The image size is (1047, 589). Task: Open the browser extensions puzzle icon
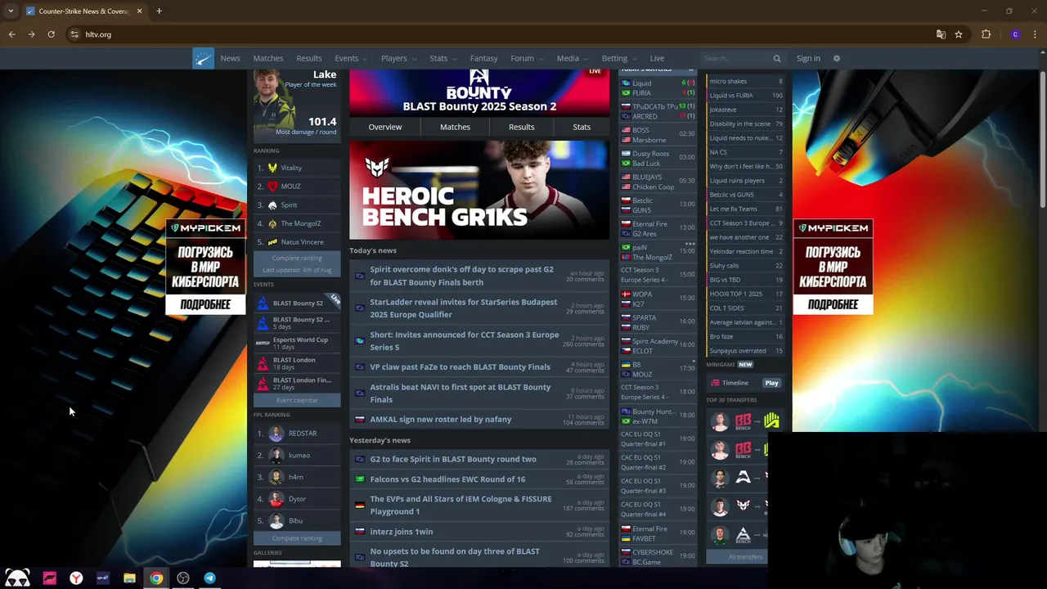[986, 34]
